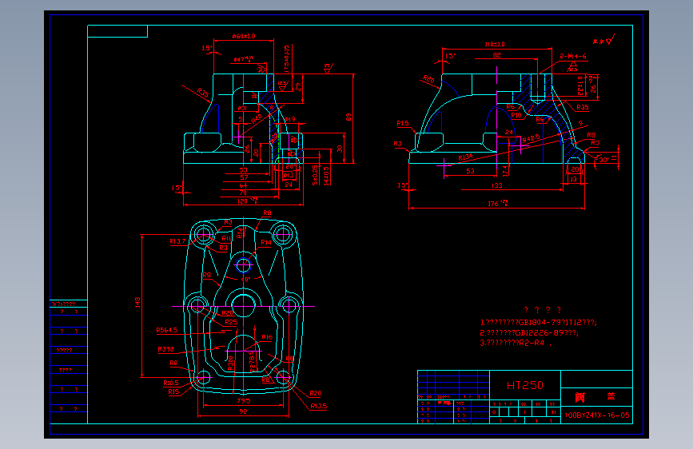Select the R15 radius annotation

click(x=173, y=391)
